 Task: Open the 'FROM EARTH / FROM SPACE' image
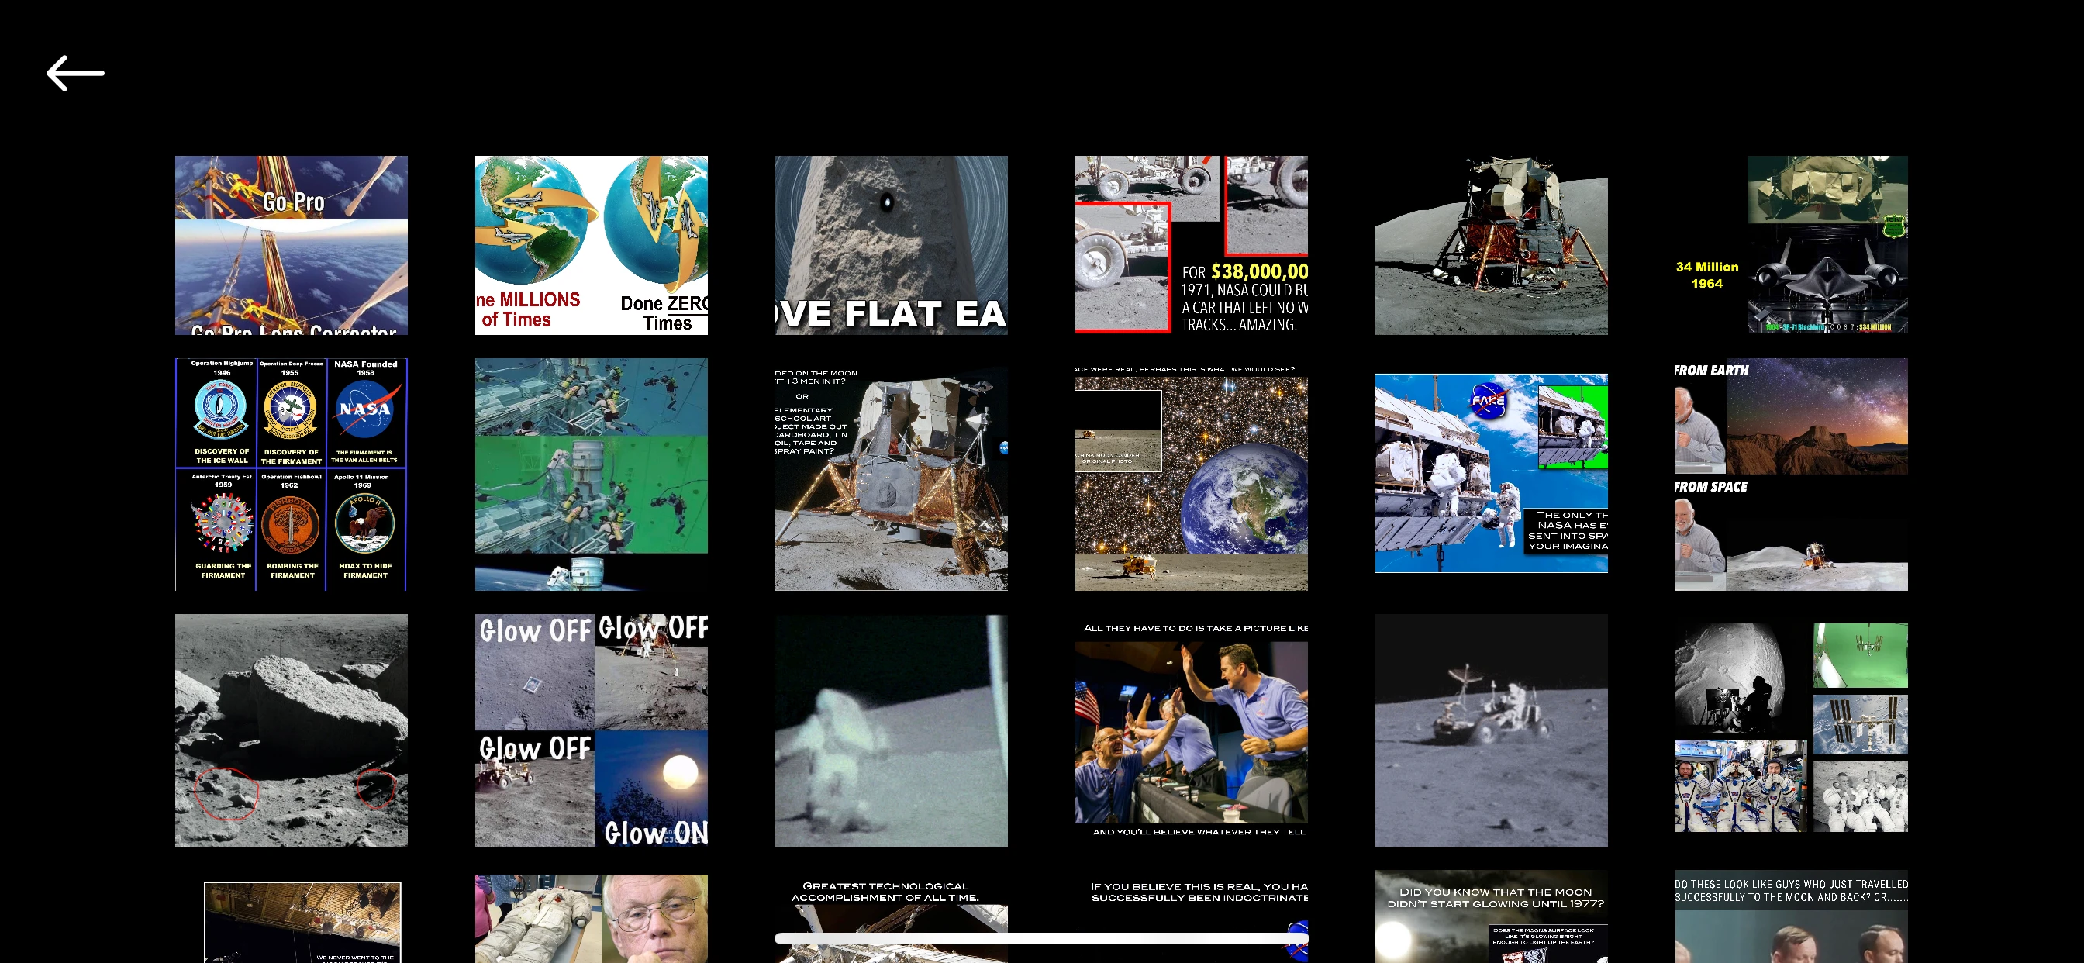coord(1791,475)
